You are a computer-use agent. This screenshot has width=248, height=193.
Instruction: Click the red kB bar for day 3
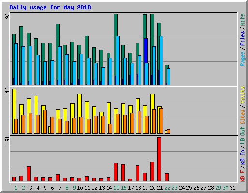tap(29, 174)
